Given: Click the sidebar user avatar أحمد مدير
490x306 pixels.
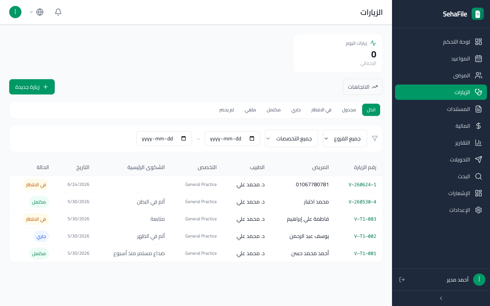Looking at the screenshot, I should tap(479, 280).
